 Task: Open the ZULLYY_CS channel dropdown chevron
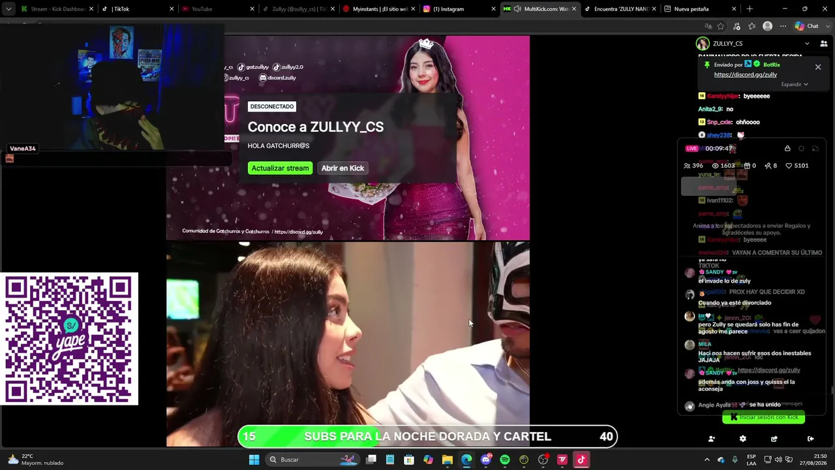(x=807, y=44)
